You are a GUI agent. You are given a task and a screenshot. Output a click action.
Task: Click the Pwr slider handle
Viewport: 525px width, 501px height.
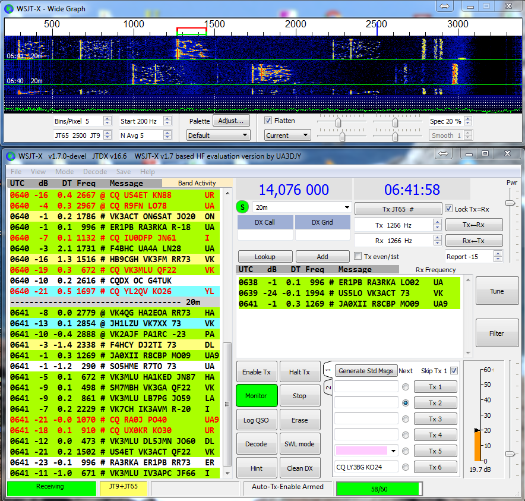click(510, 203)
